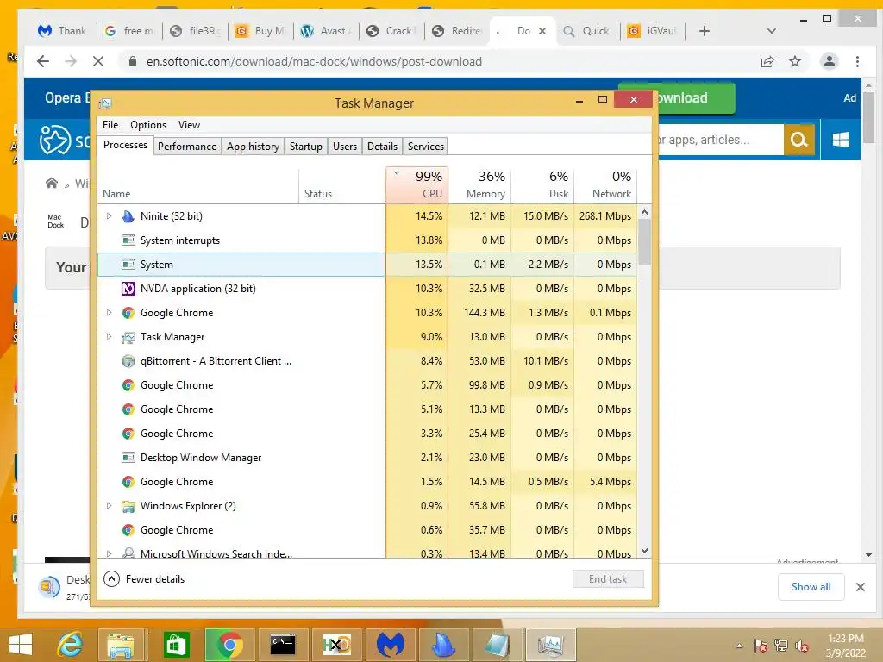The height and width of the screenshot is (662, 883).
Task: Click the NVDA application process icon
Action: pos(128,289)
